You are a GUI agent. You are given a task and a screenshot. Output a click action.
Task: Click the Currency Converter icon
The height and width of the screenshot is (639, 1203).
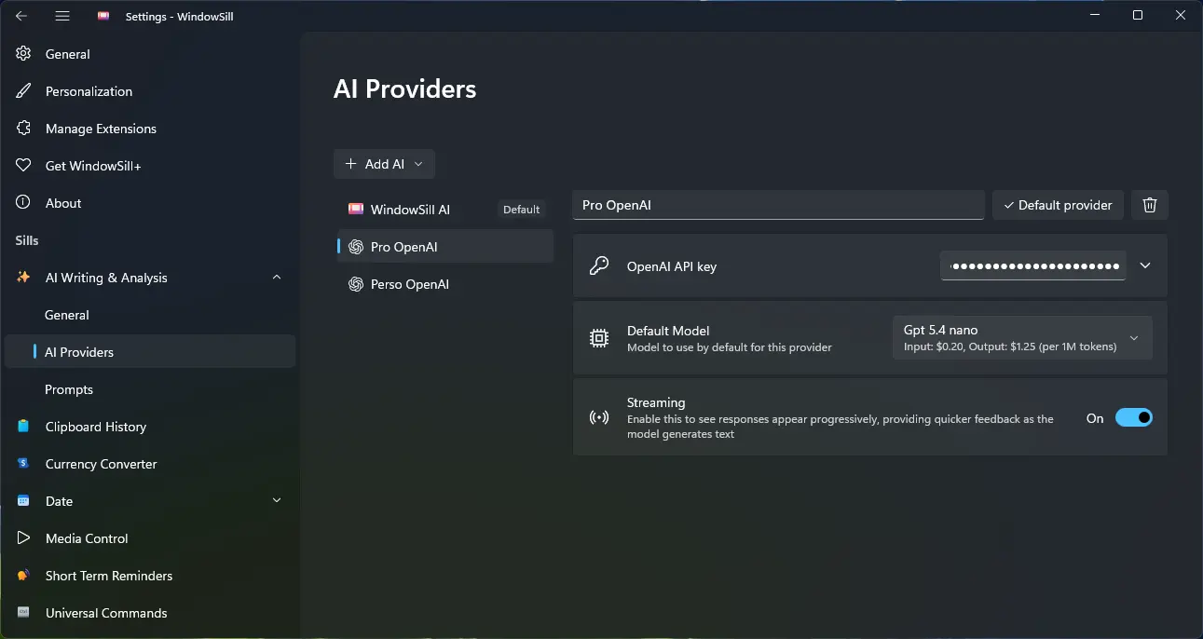coord(23,464)
